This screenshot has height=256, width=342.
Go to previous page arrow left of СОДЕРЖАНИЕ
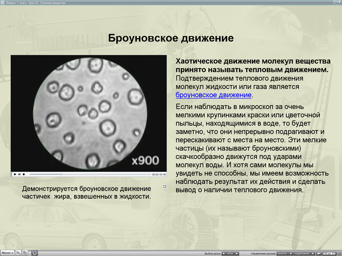291,253
